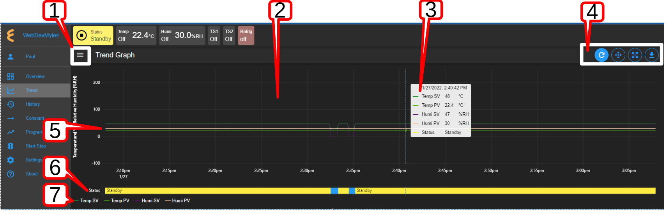Toggle Temp SV series in legend
The image size is (667, 211).
click(86, 201)
